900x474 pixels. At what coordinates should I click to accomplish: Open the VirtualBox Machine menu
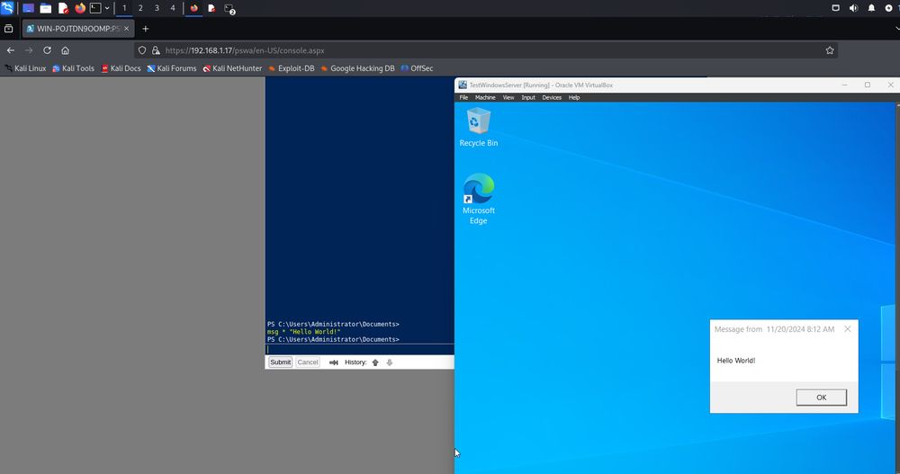485,97
